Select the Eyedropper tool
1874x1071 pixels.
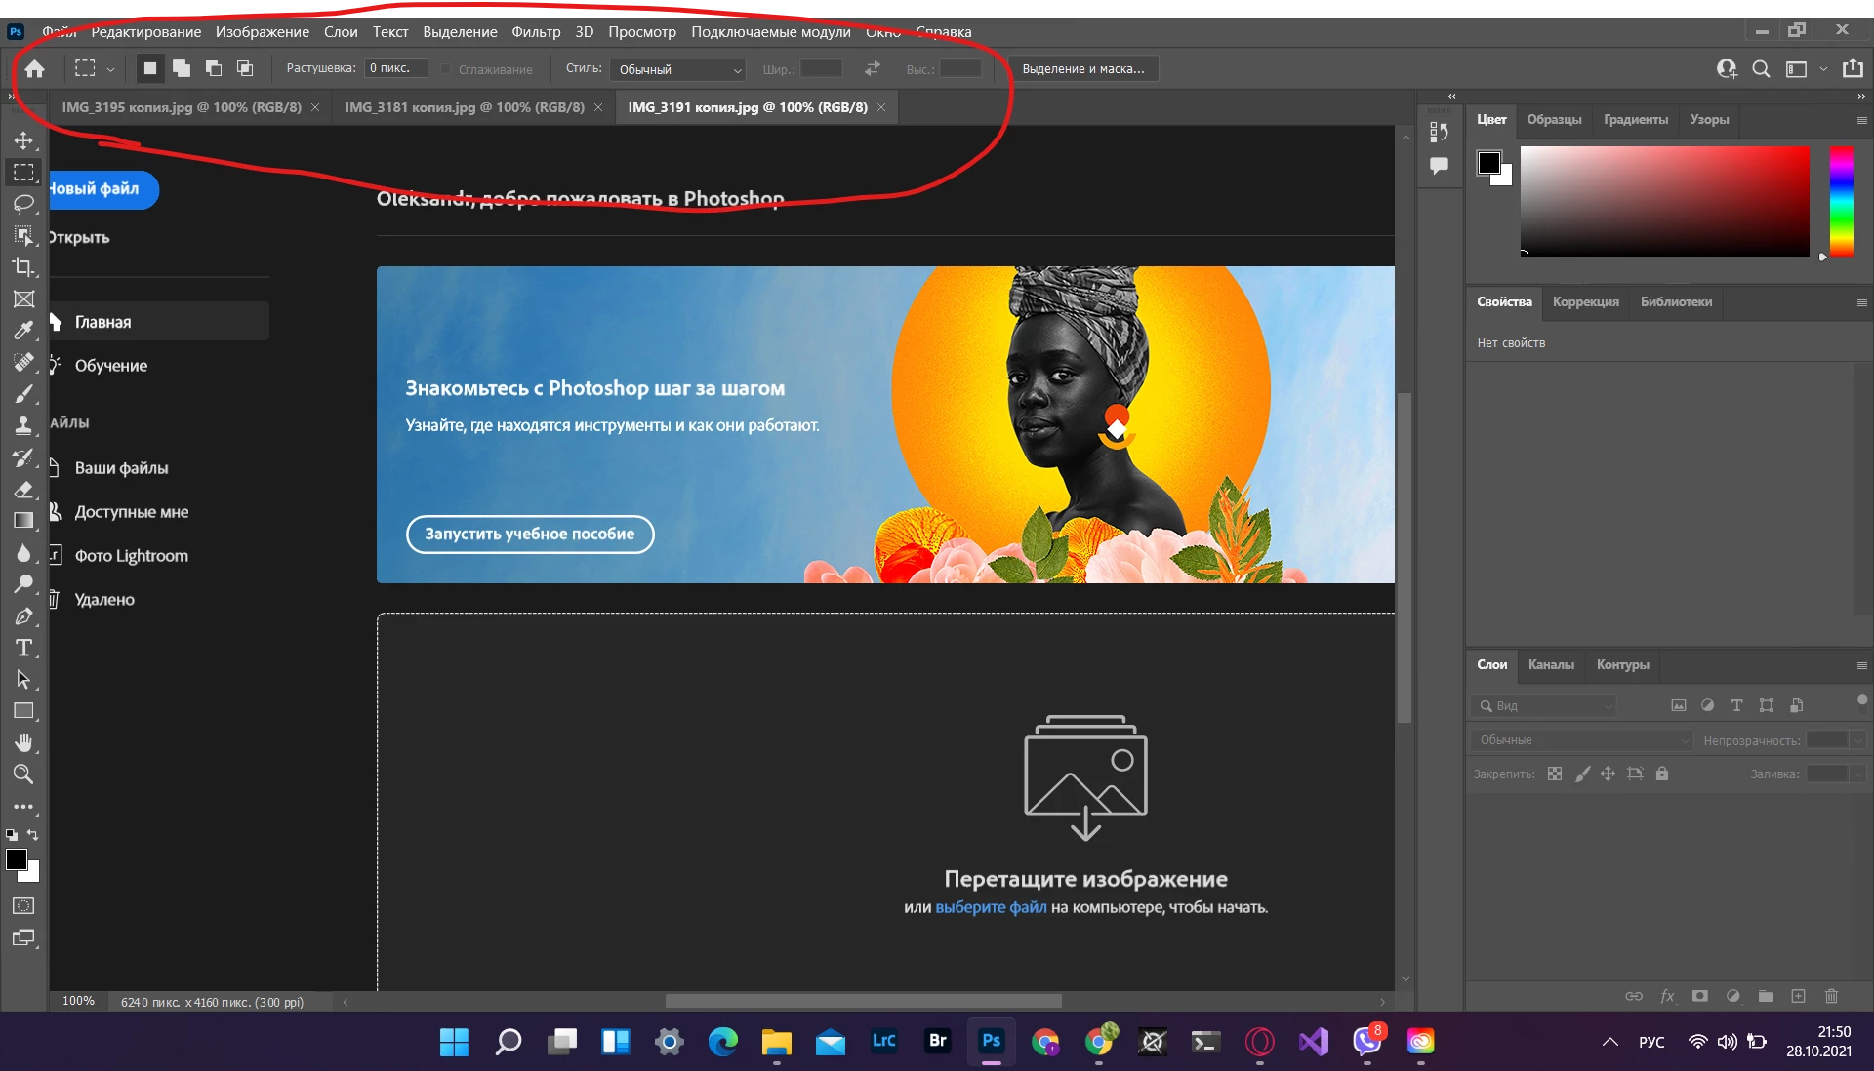pos(23,331)
